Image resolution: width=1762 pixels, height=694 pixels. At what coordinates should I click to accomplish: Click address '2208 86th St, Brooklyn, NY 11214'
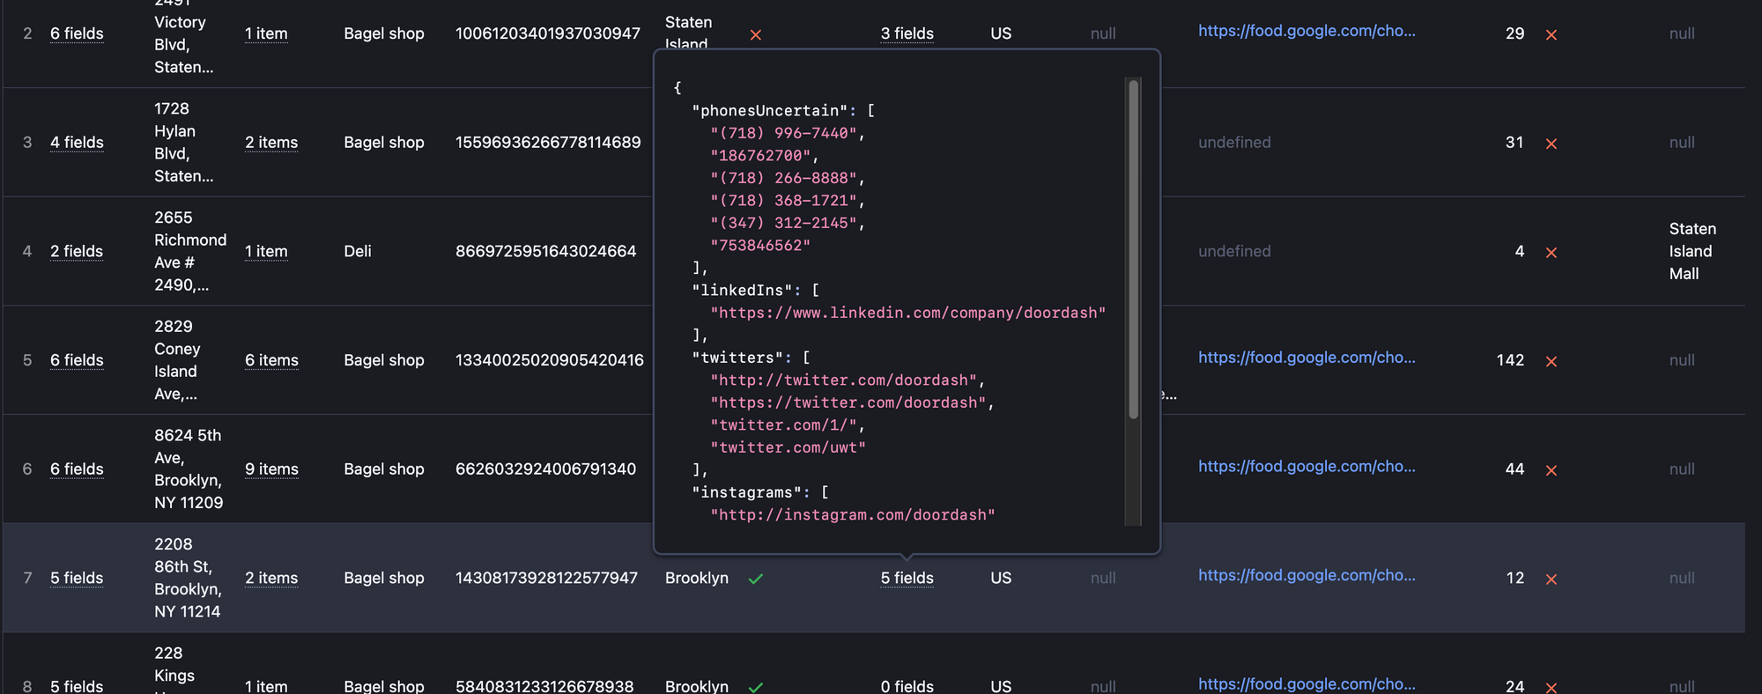[x=188, y=579]
